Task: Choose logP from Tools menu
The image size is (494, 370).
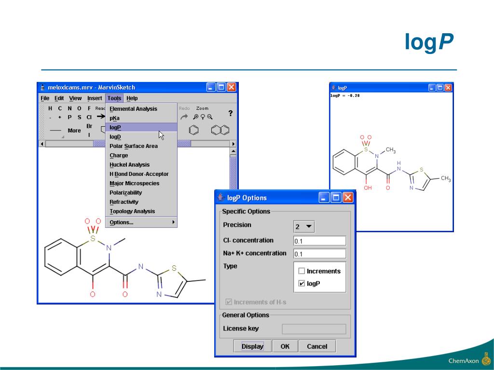Action: [x=141, y=127]
